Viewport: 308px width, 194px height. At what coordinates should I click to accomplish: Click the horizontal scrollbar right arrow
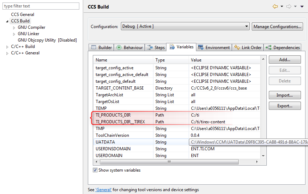tap(257, 162)
